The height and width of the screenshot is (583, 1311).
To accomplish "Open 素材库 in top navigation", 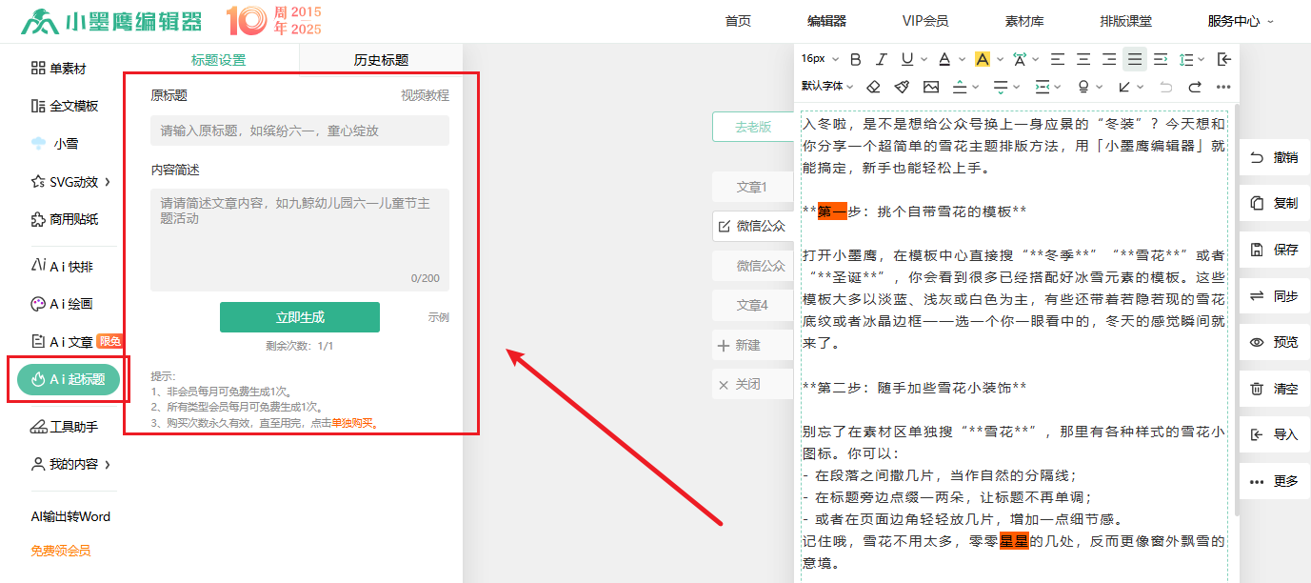I will (1023, 21).
